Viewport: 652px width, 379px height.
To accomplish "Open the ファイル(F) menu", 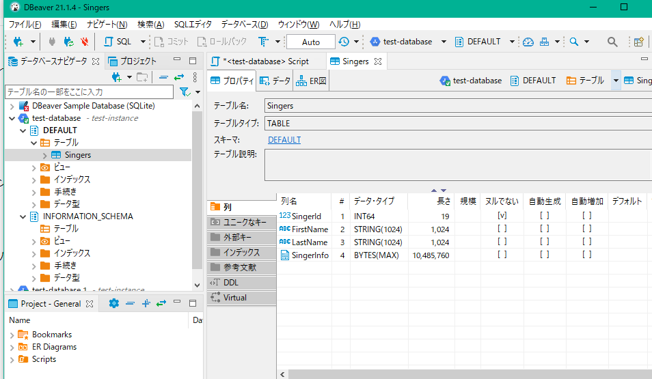I will tap(25, 24).
